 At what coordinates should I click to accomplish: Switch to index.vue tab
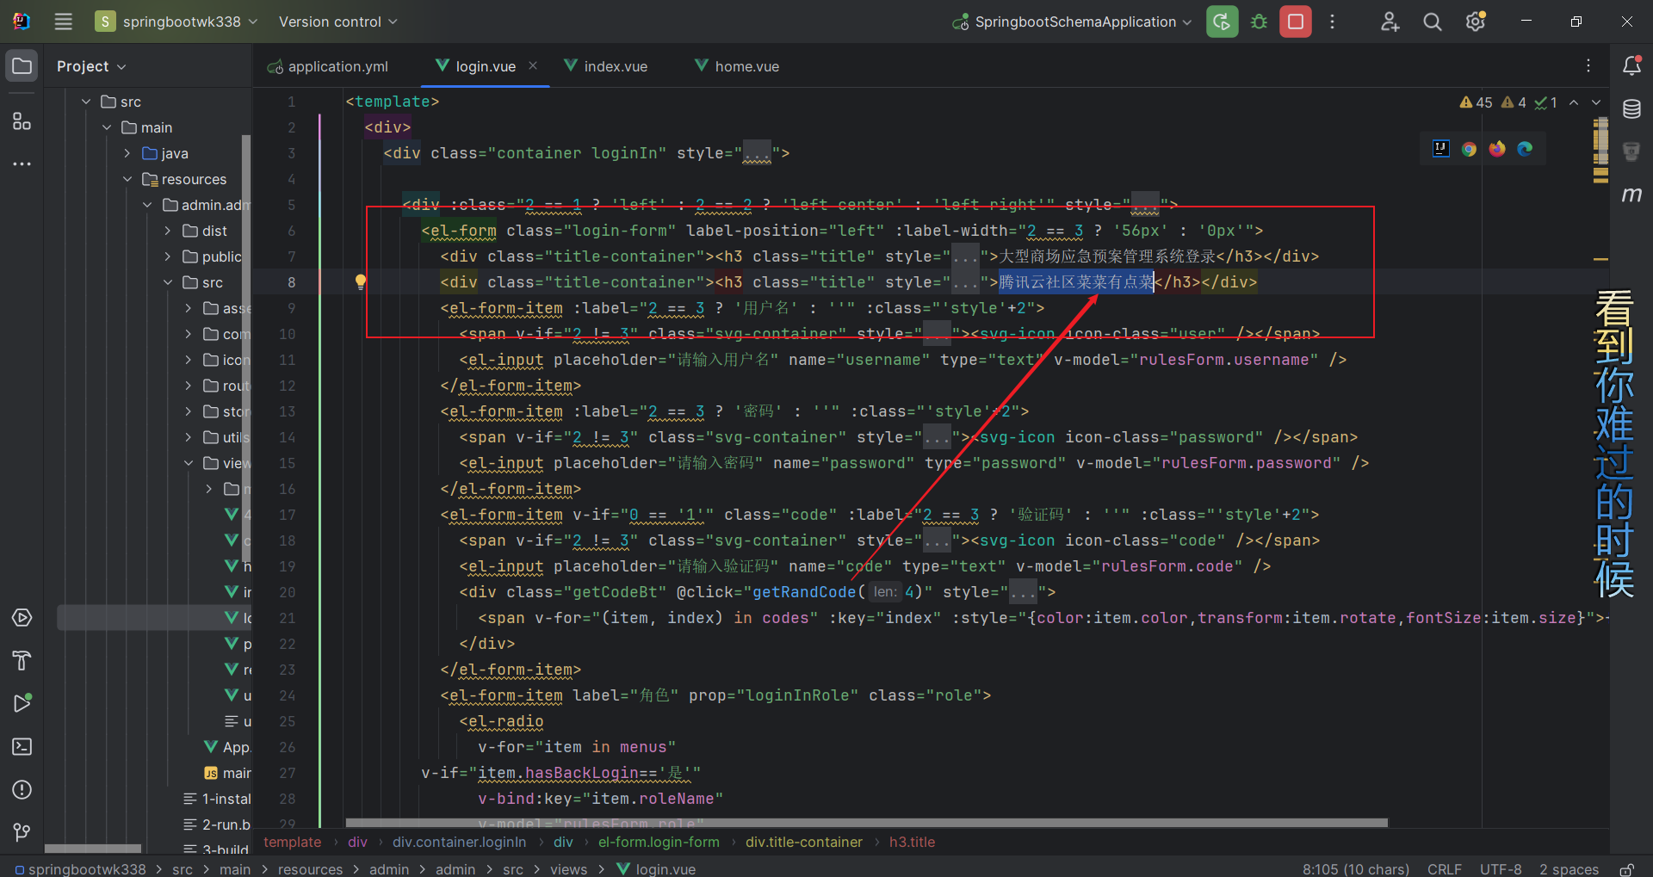[606, 66]
